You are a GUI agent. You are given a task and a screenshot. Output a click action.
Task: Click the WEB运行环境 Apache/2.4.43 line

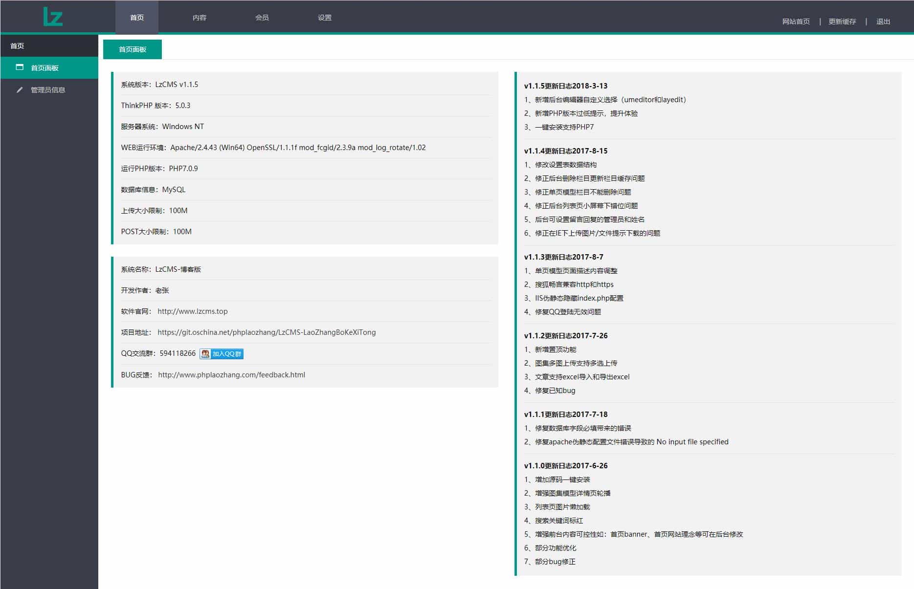pos(273,148)
